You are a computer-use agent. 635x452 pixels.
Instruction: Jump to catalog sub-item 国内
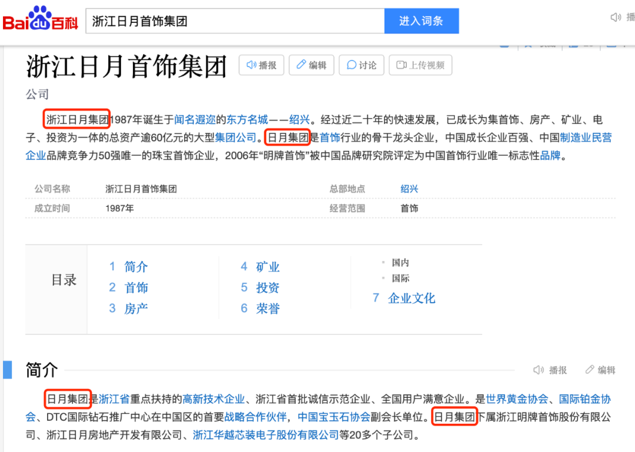pos(400,263)
